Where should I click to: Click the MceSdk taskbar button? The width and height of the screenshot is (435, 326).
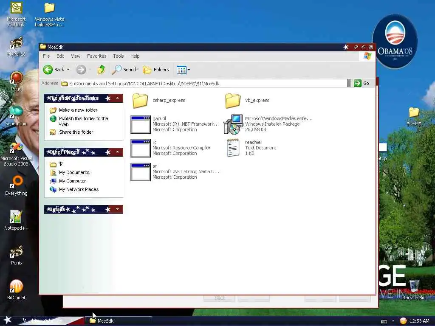[x=119, y=321]
